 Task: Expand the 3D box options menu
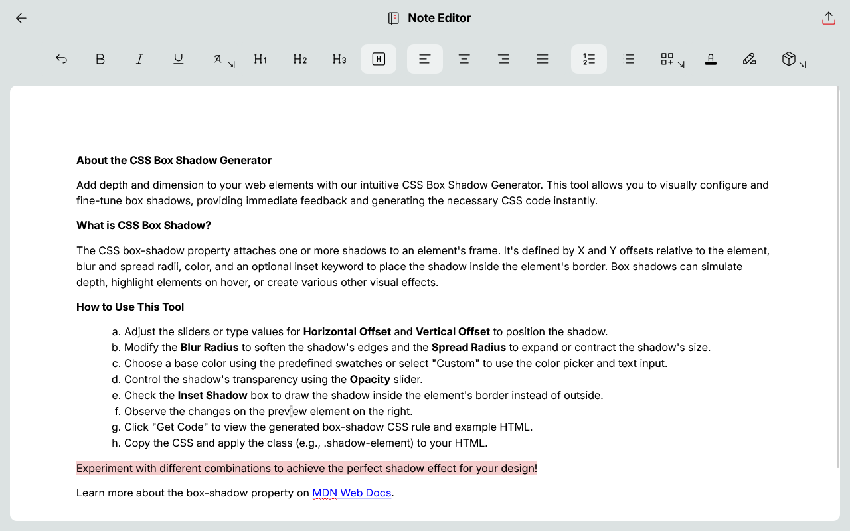coord(794,60)
